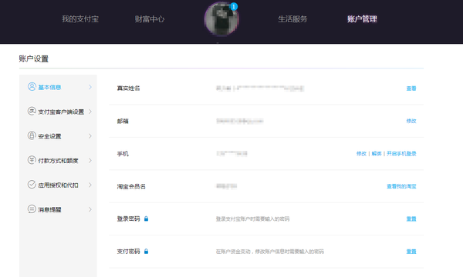Click the blurred 淘宝会员名 value
The width and height of the screenshot is (463, 277).
click(226, 186)
